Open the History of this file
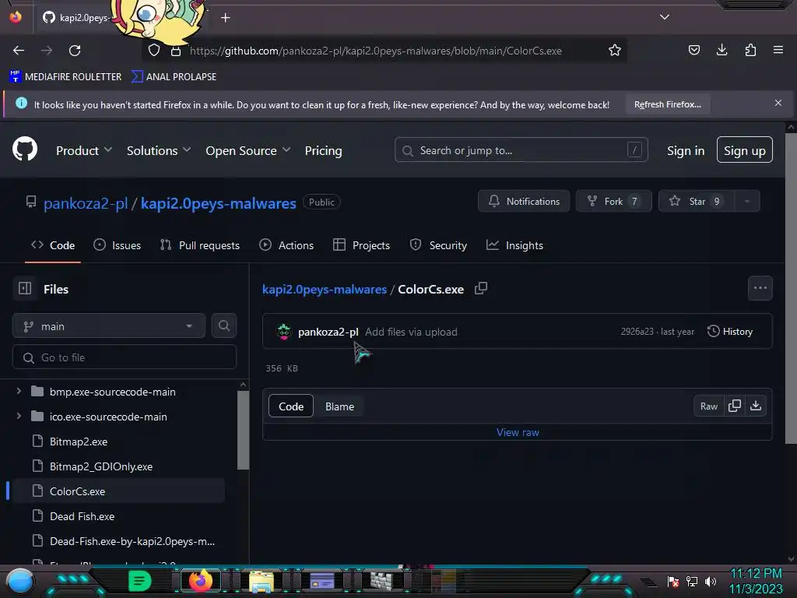This screenshot has height=598, width=797. [x=730, y=332]
